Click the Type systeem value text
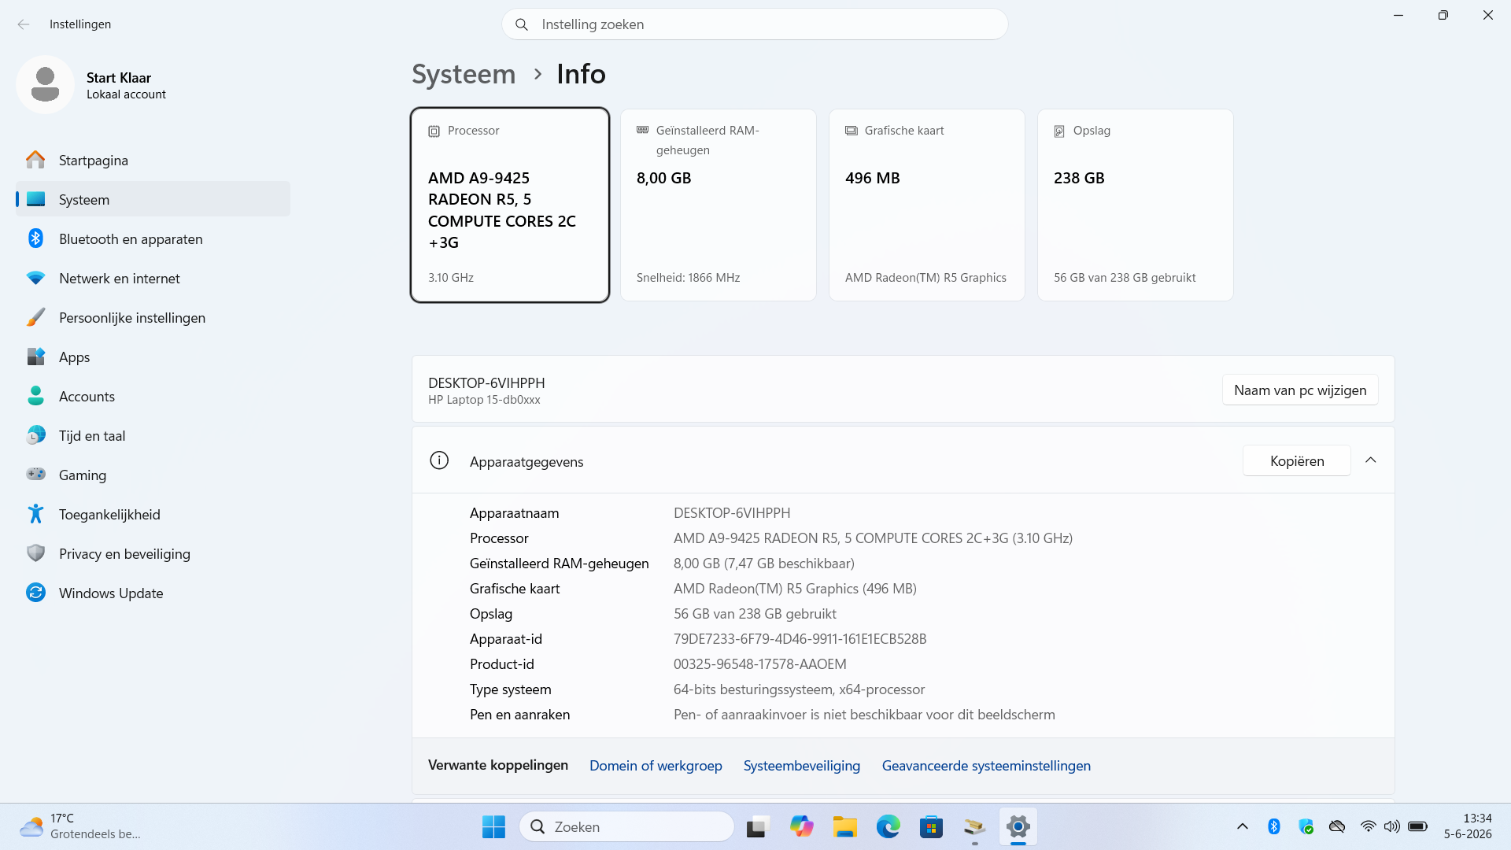Image resolution: width=1511 pixels, height=850 pixels. coord(799,689)
